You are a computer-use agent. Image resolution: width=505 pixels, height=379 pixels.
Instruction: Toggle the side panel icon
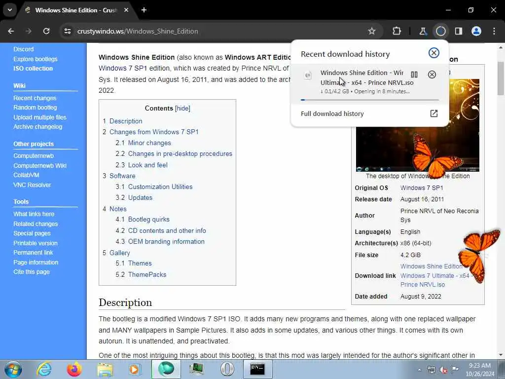(x=458, y=31)
